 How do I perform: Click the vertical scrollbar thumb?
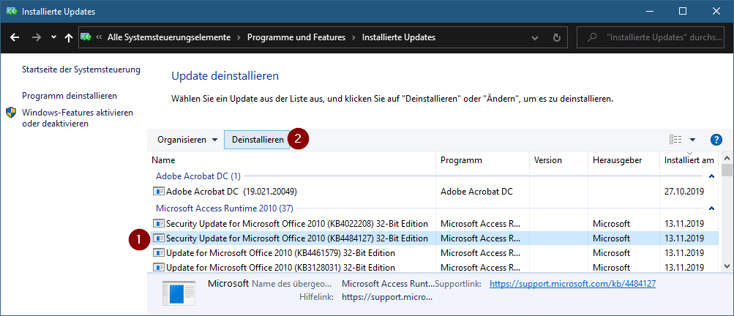727,169
